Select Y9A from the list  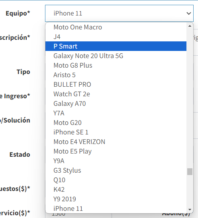coord(116,161)
